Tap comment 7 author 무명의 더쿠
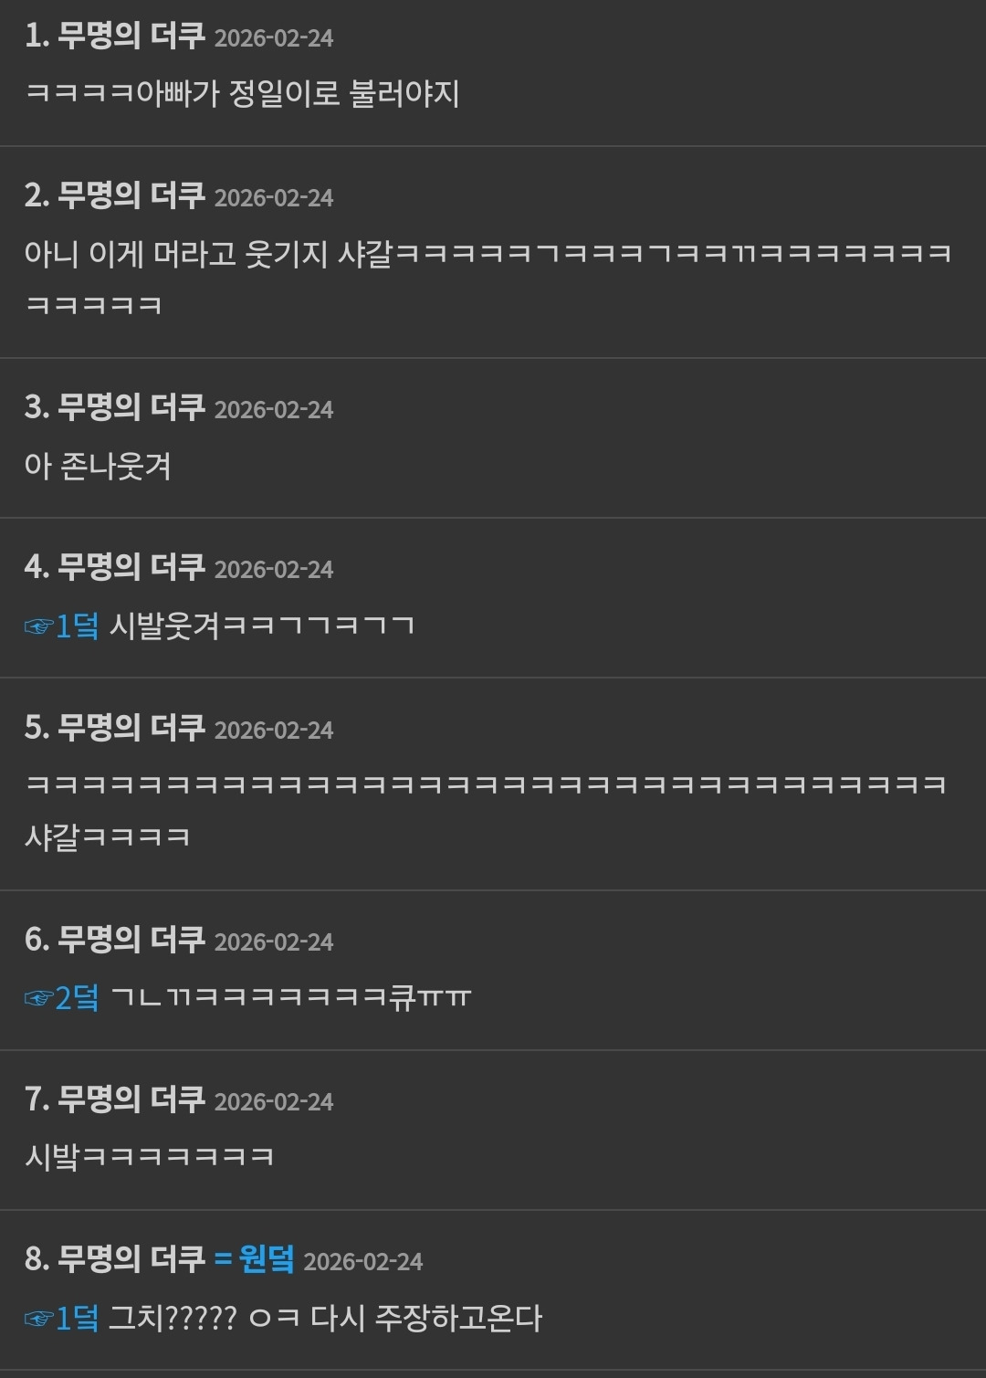This screenshot has height=1378, width=986. point(131,1099)
